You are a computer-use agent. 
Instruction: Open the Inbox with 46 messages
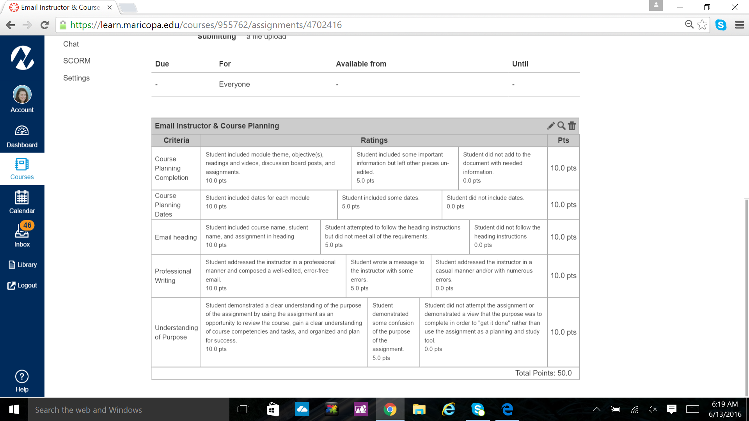point(22,235)
